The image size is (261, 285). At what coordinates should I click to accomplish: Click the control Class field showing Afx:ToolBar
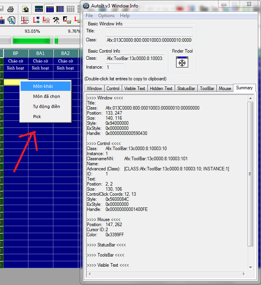point(135,58)
